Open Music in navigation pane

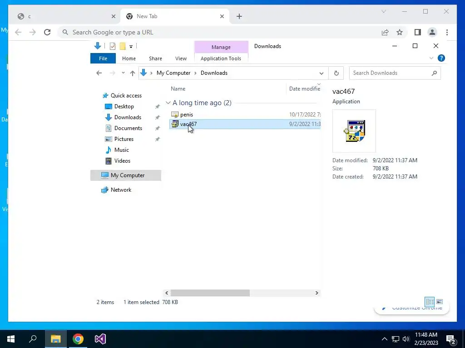(x=122, y=150)
